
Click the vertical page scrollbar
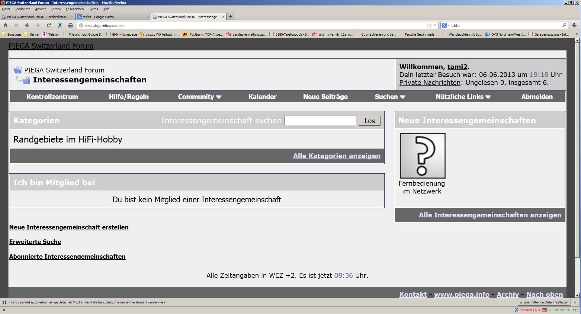[x=577, y=151]
